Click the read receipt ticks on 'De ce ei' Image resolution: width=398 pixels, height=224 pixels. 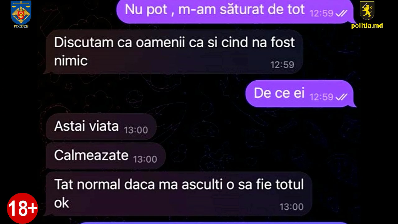341,97
